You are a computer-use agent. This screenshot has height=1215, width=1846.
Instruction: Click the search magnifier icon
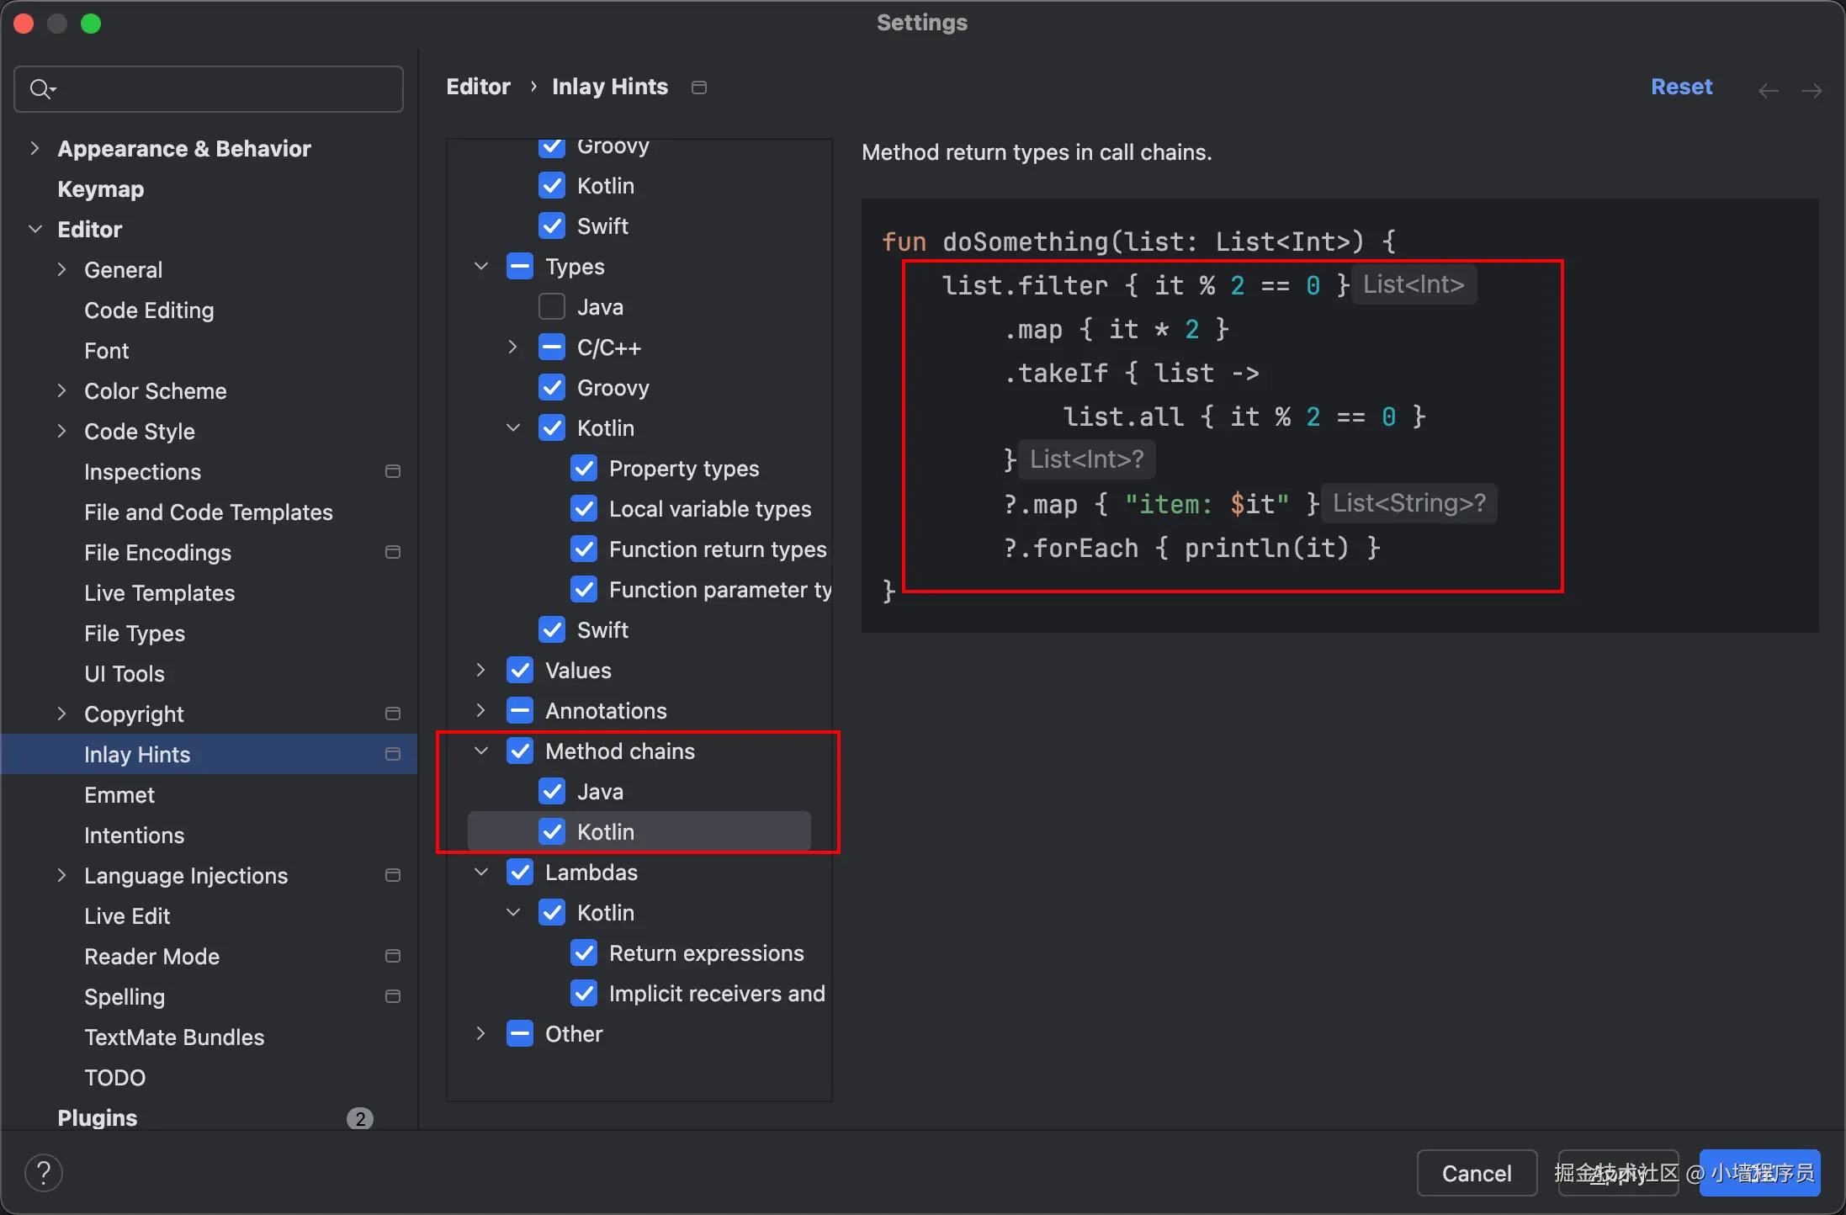pos(40,88)
